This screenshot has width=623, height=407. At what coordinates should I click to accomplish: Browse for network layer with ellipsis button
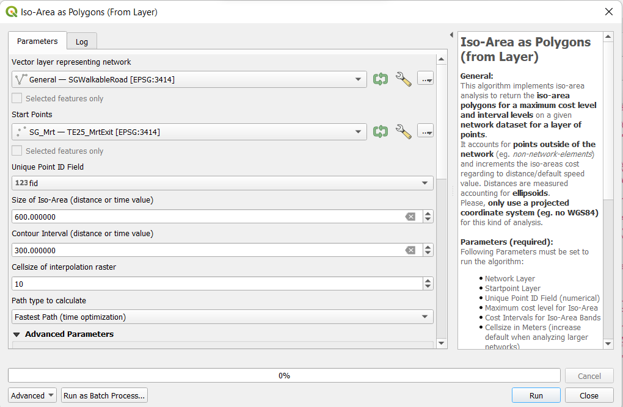[425, 79]
